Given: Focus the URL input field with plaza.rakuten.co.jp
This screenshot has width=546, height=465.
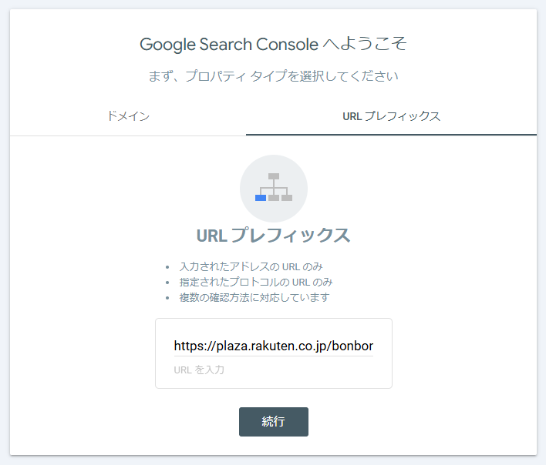Looking at the screenshot, I should 273,346.
